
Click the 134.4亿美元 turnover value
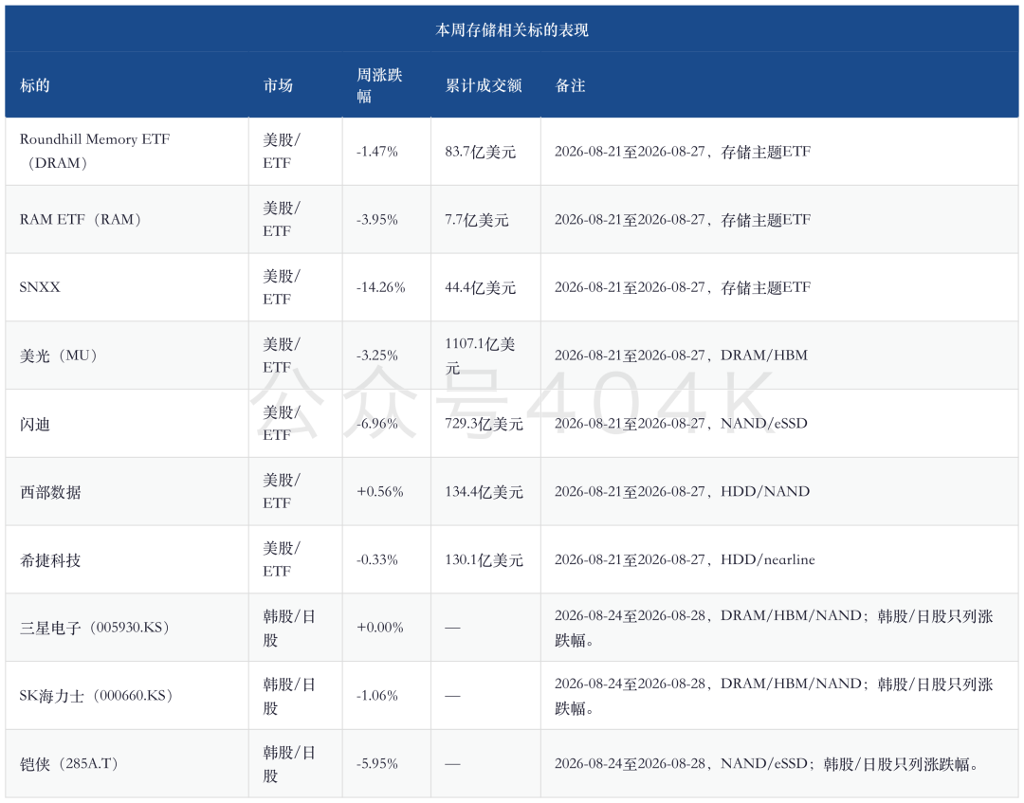[484, 492]
